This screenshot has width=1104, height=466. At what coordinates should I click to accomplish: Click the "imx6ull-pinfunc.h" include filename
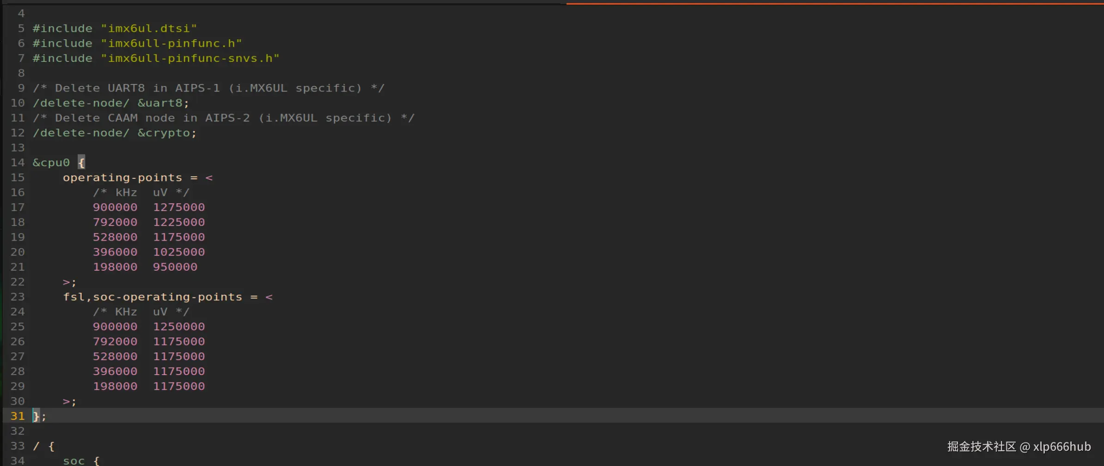pos(171,43)
